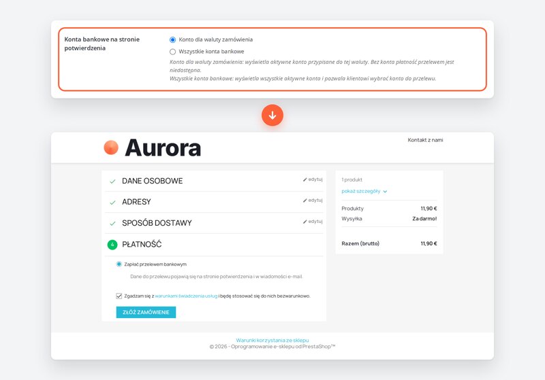Click green step 4 circle icon
The width and height of the screenshot is (545, 380).
(112, 245)
